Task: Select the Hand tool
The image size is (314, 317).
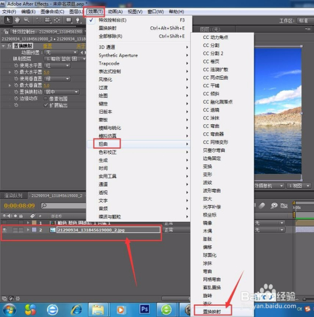Action: pyautogui.click(x=17, y=20)
